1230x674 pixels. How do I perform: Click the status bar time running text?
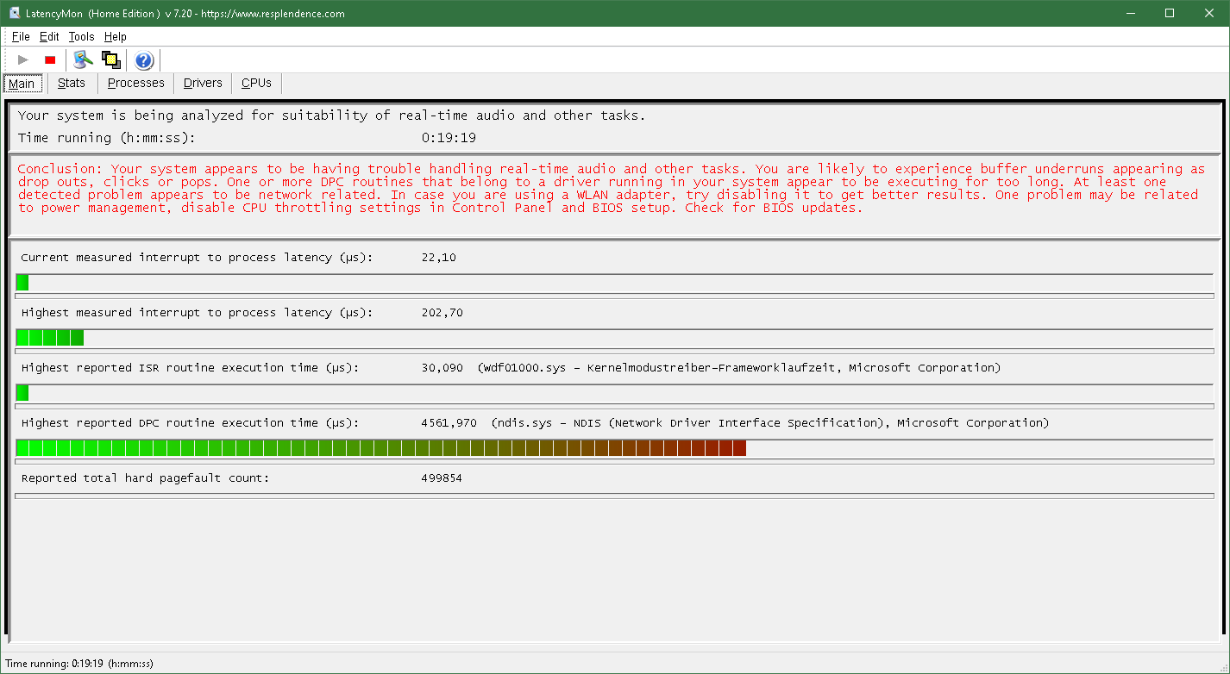pyautogui.click(x=79, y=664)
